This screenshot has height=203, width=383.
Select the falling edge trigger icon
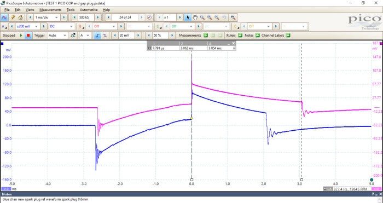click(x=105, y=36)
